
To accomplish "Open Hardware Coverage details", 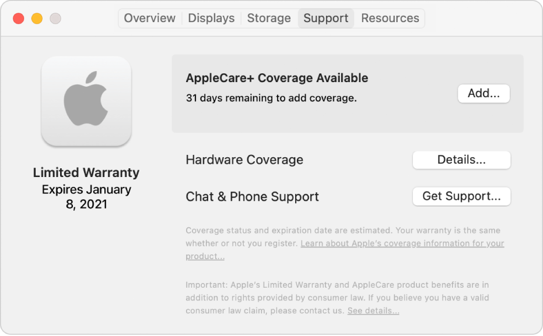I will click(461, 160).
